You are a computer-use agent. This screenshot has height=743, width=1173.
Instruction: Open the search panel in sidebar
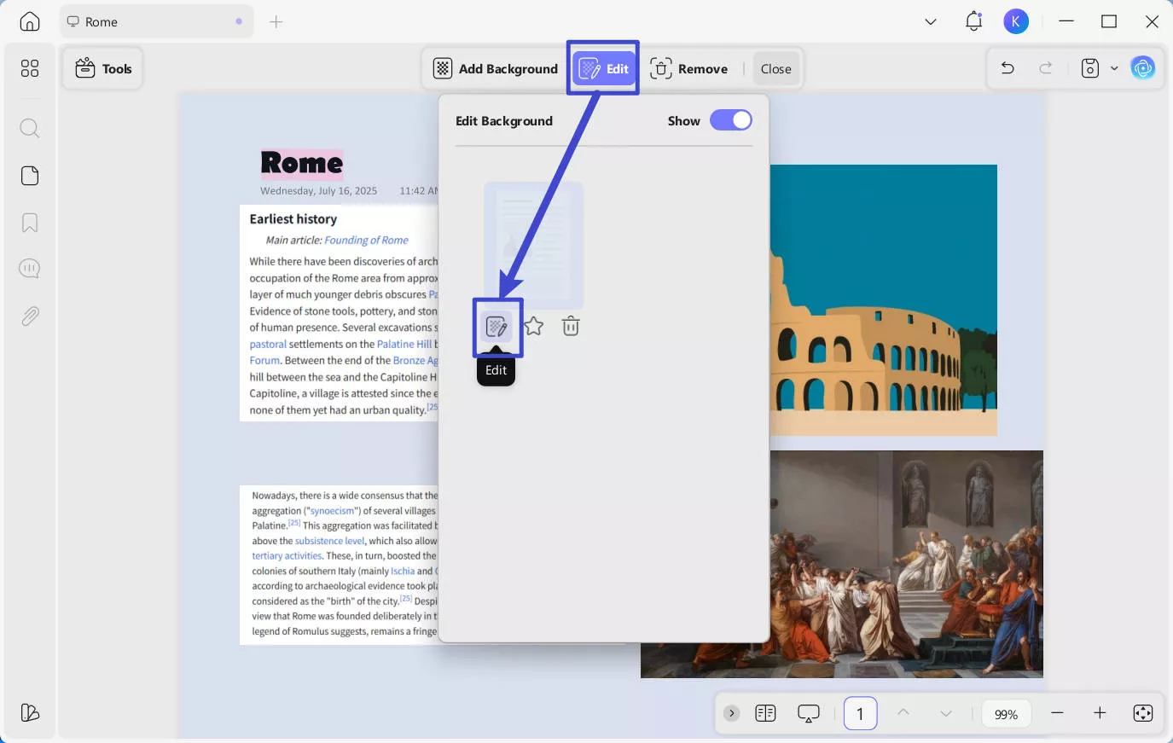tap(30, 129)
